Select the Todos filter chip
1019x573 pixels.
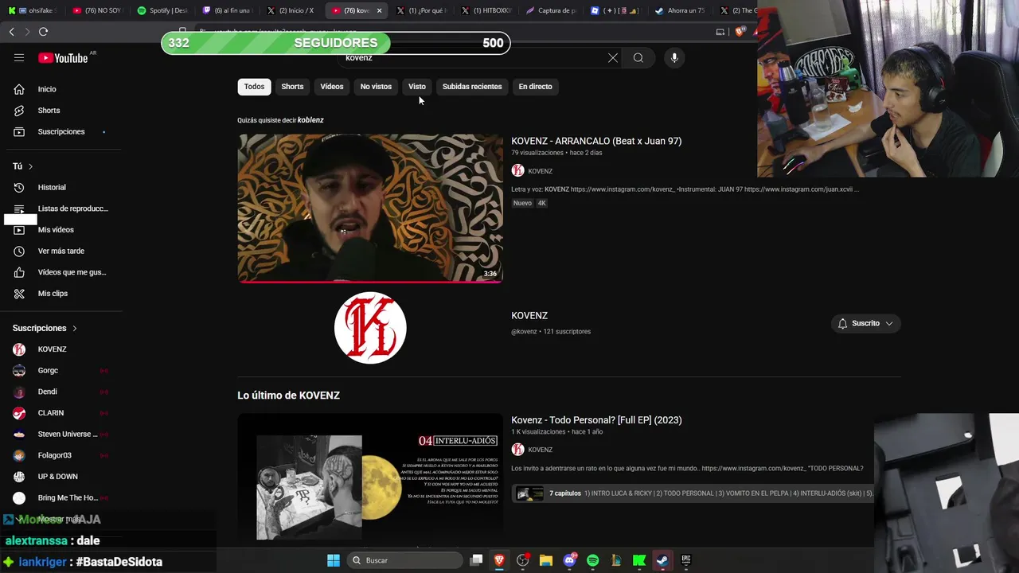(x=254, y=87)
